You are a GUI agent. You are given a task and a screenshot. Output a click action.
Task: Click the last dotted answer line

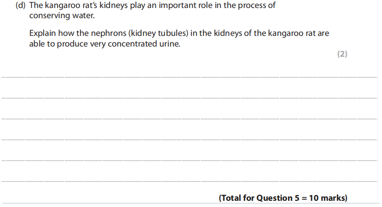click(191, 181)
